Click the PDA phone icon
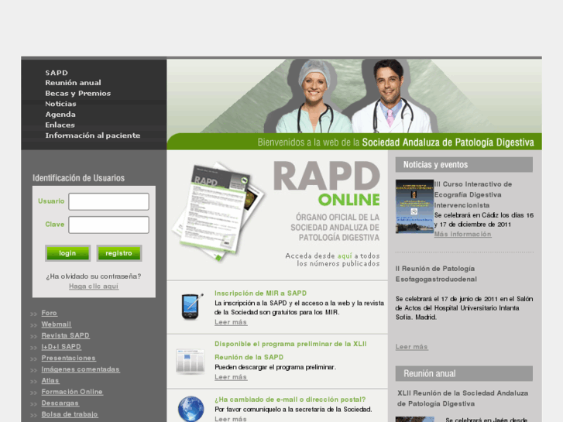The width and height of the screenshot is (563, 422). [x=191, y=307]
